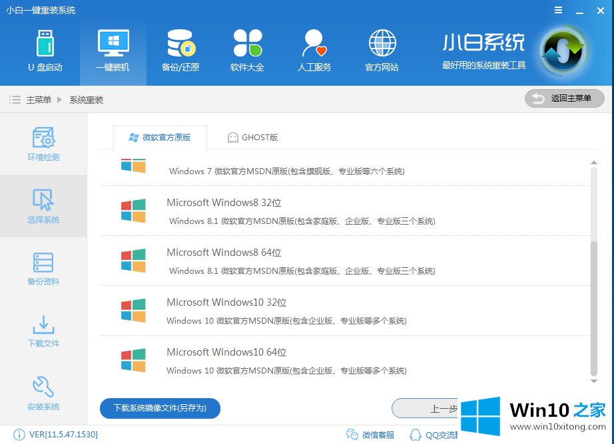Switch to 微软官方原版 tab
The width and height of the screenshot is (614, 444).
[x=160, y=138]
